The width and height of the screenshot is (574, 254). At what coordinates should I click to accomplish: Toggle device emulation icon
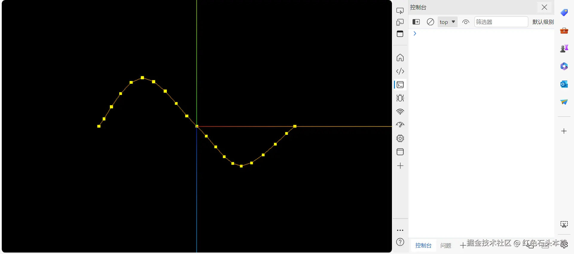coord(400,22)
